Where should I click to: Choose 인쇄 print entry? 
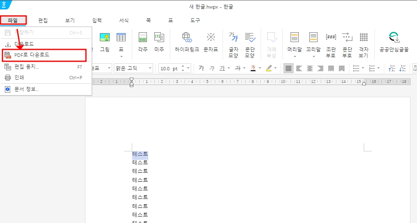pyautogui.click(x=46, y=78)
